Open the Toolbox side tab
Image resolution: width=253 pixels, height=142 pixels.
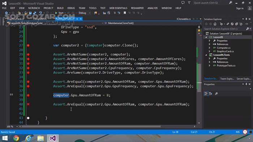3,21
